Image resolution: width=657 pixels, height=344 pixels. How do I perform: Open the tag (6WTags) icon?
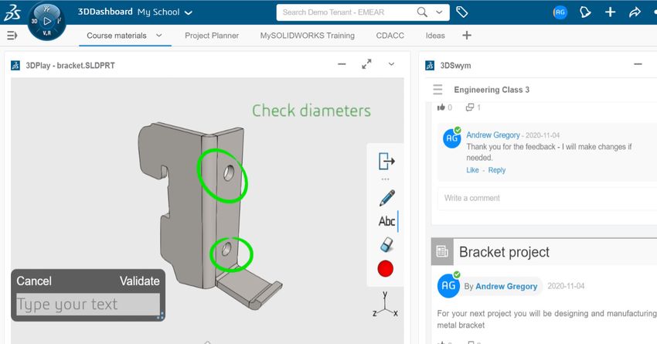pos(461,12)
